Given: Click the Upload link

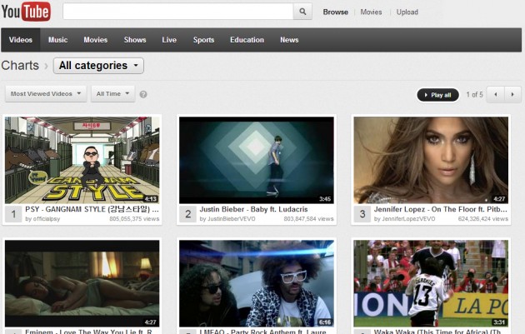Looking at the screenshot, I should click(x=407, y=12).
